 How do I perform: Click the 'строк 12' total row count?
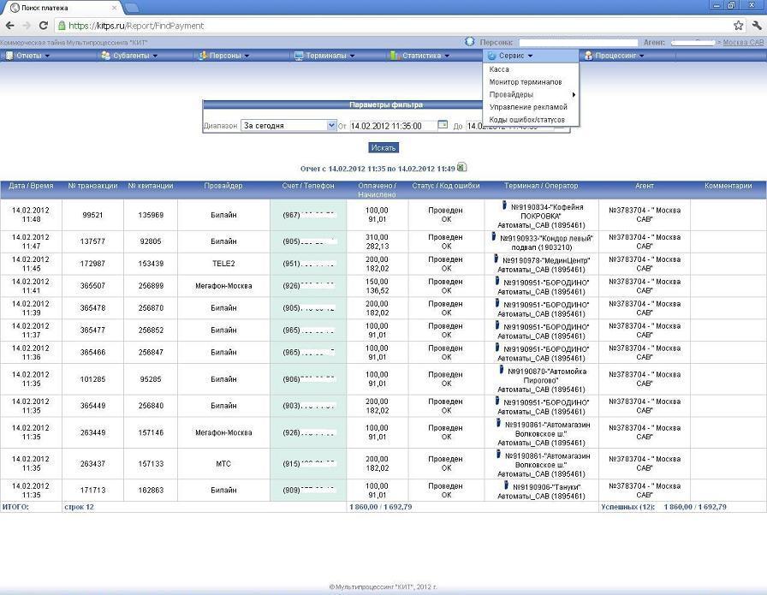(80, 507)
